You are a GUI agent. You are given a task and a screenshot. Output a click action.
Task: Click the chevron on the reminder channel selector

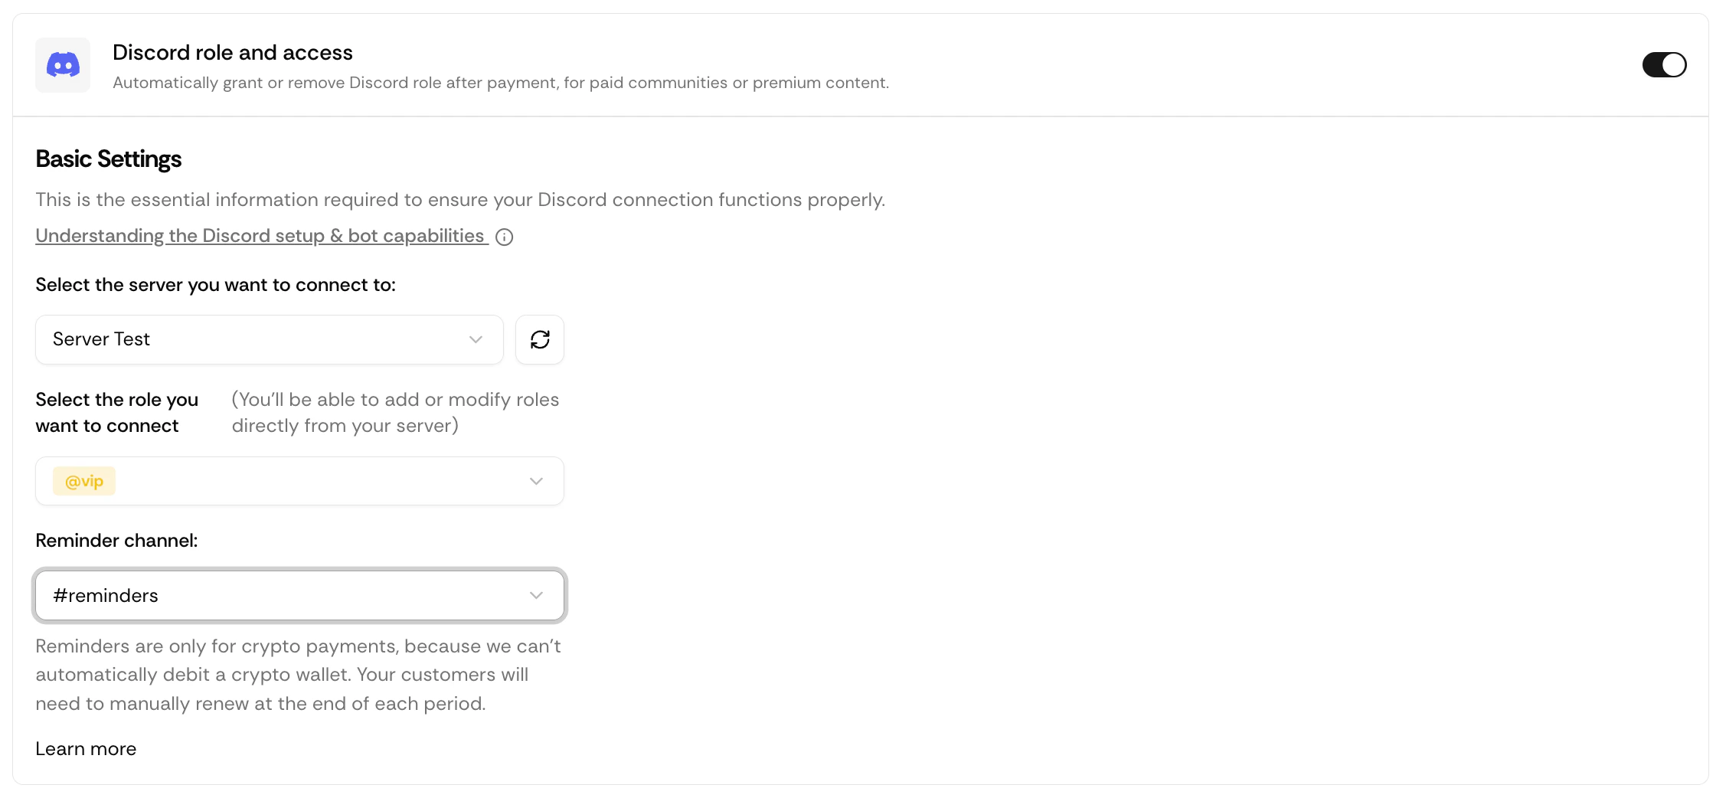coord(536,595)
